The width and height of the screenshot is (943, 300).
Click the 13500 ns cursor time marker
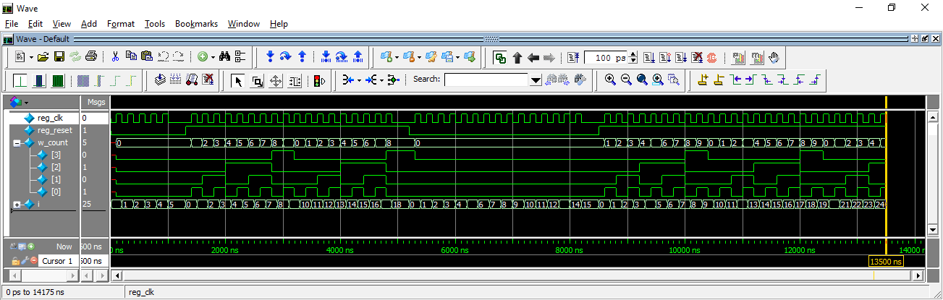tap(885, 262)
